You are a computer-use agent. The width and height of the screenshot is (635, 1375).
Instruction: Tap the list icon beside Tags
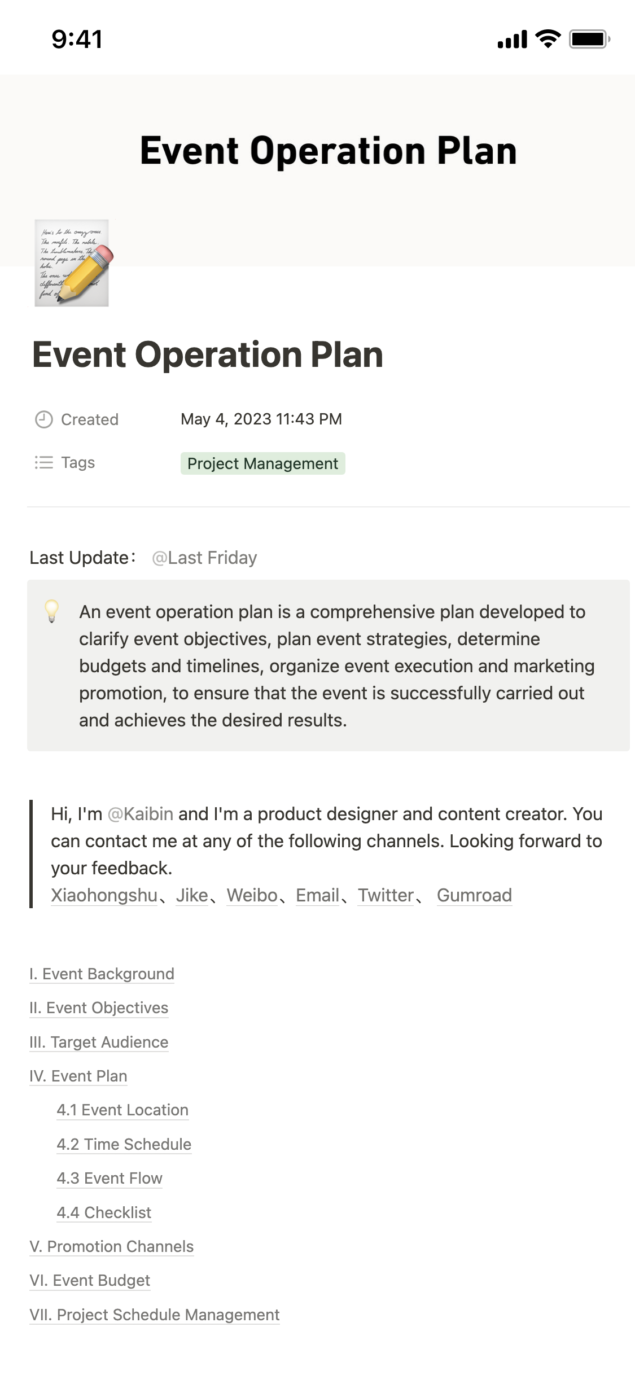pyautogui.click(x=44, y=463)
